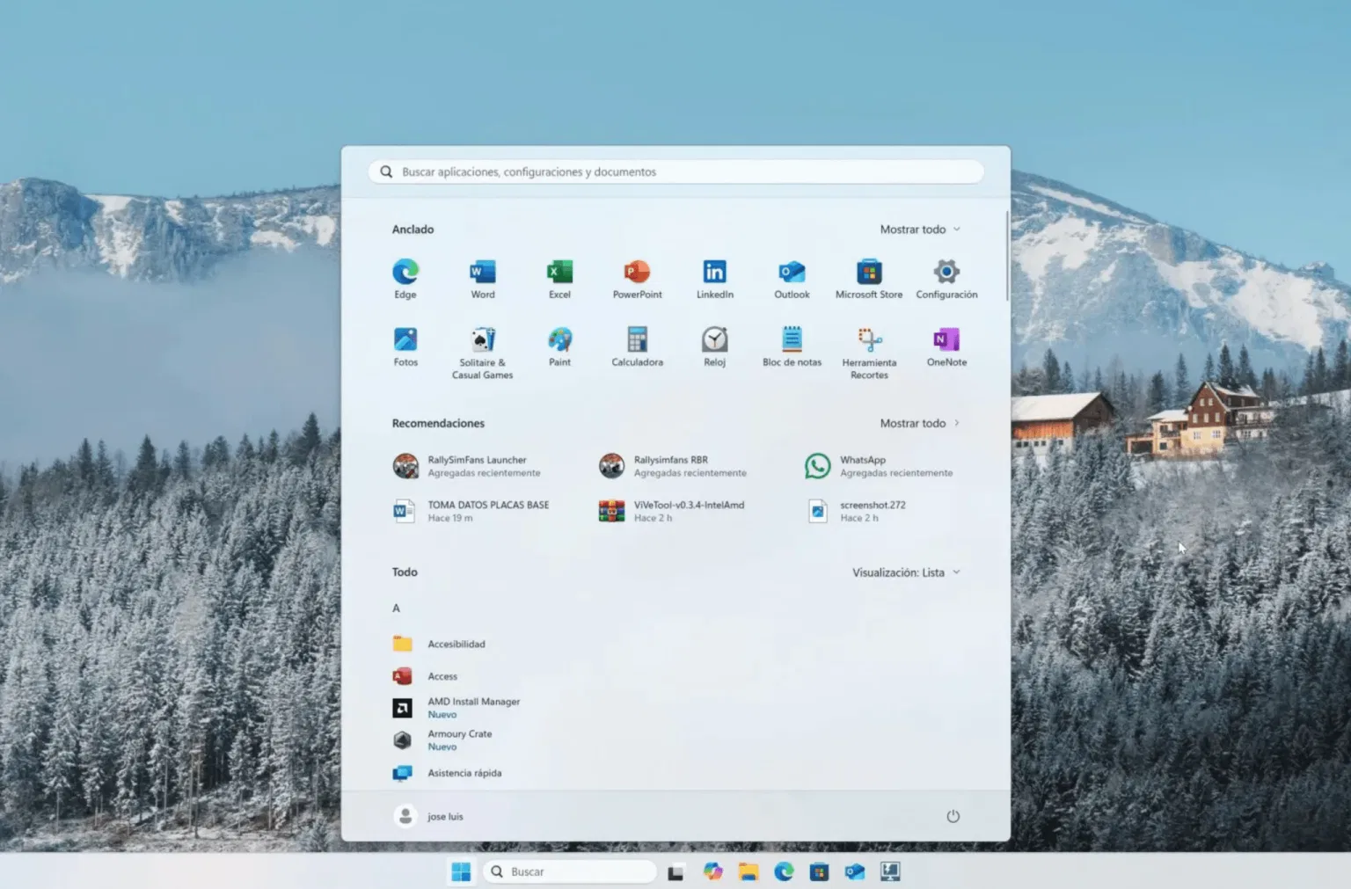
Task: Open Armoury Crate in the app list
Action: [x=443, y=740]
